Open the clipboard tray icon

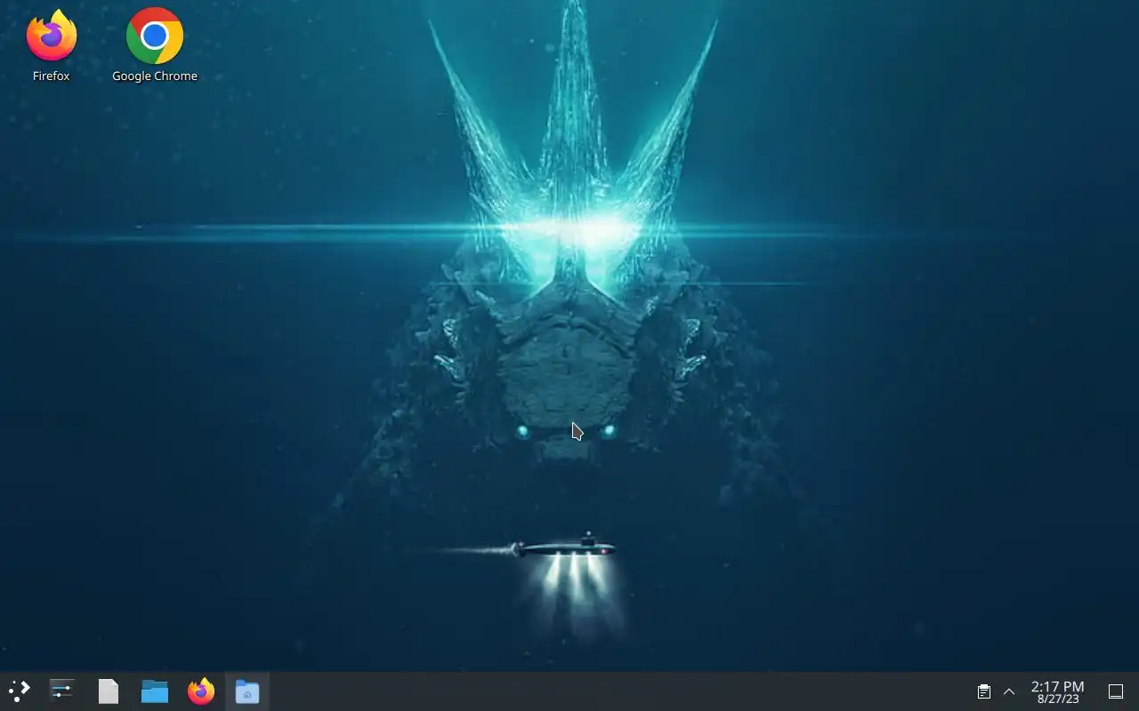click(x=984, y=691)
